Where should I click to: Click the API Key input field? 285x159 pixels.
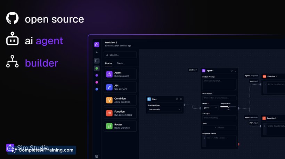coord(219,118)
